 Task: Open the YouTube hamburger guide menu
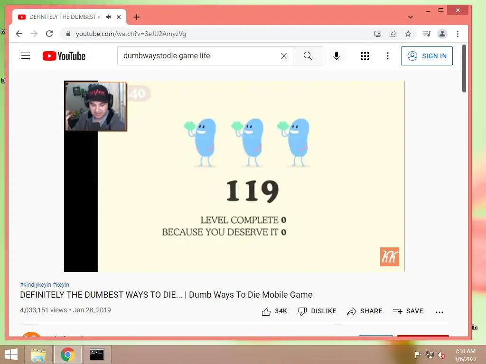26,56
